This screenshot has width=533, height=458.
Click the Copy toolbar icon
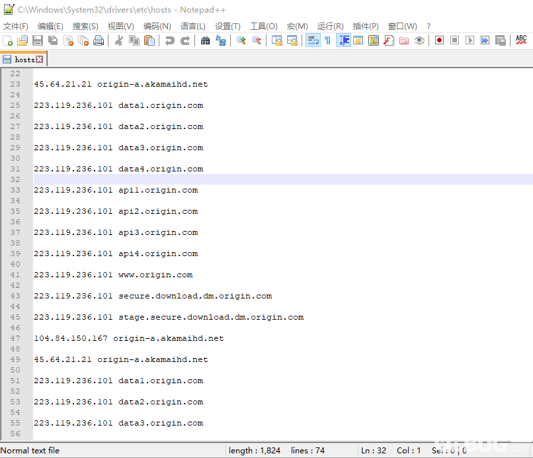[134, 40]
